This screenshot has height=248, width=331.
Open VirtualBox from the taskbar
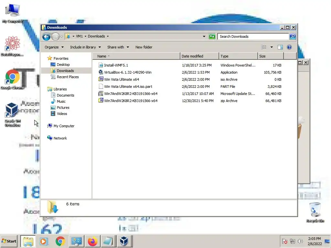click(x=124, y=241)
